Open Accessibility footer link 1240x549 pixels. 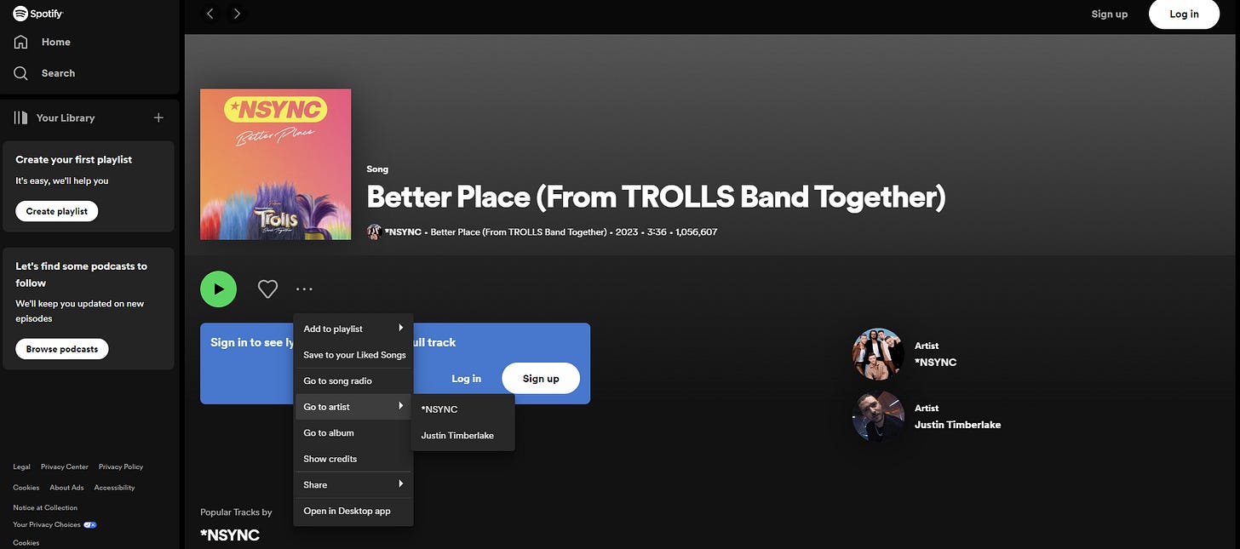114,488
